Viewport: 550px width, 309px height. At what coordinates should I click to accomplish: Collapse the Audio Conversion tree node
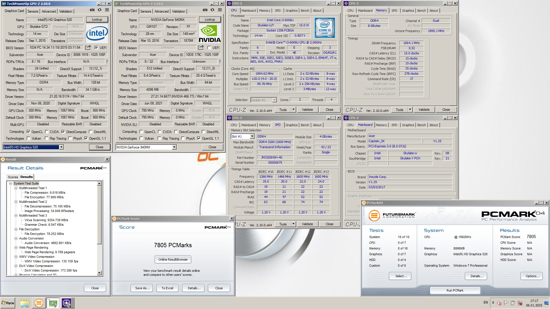16,238
